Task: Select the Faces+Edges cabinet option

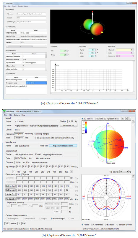Action: coord(52,219)
